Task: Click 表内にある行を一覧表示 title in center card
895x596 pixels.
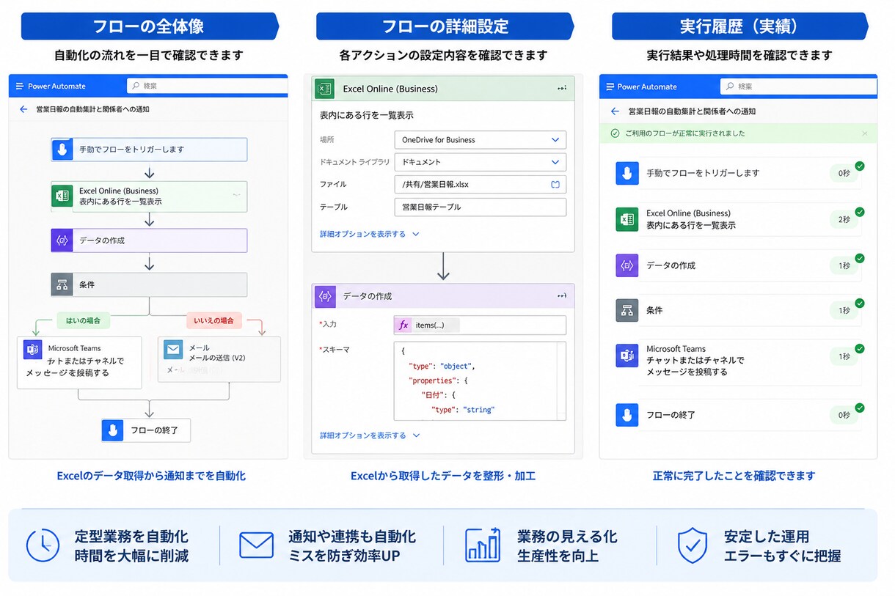Action: pos(368,115)
